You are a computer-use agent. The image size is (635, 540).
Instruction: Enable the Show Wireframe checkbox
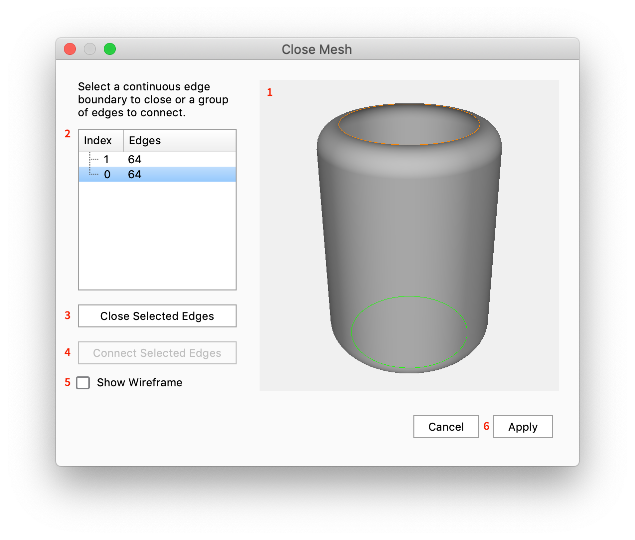[x=83, y=383]
